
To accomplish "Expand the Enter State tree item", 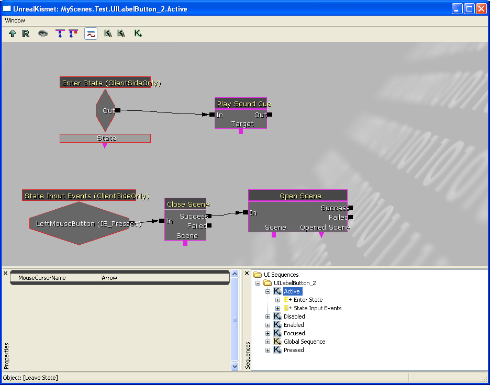I will pos(277,300).
